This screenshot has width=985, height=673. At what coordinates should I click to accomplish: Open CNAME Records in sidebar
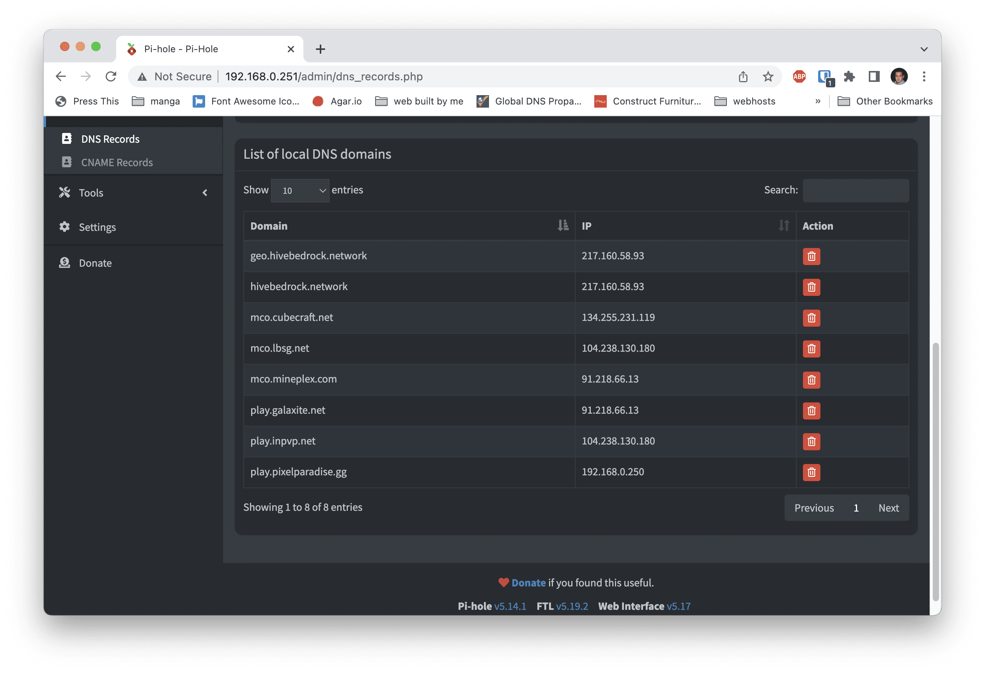(117, 162)
